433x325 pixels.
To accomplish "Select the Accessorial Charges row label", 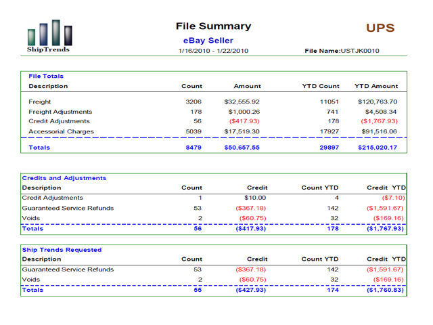I will (x=61, y=131).
